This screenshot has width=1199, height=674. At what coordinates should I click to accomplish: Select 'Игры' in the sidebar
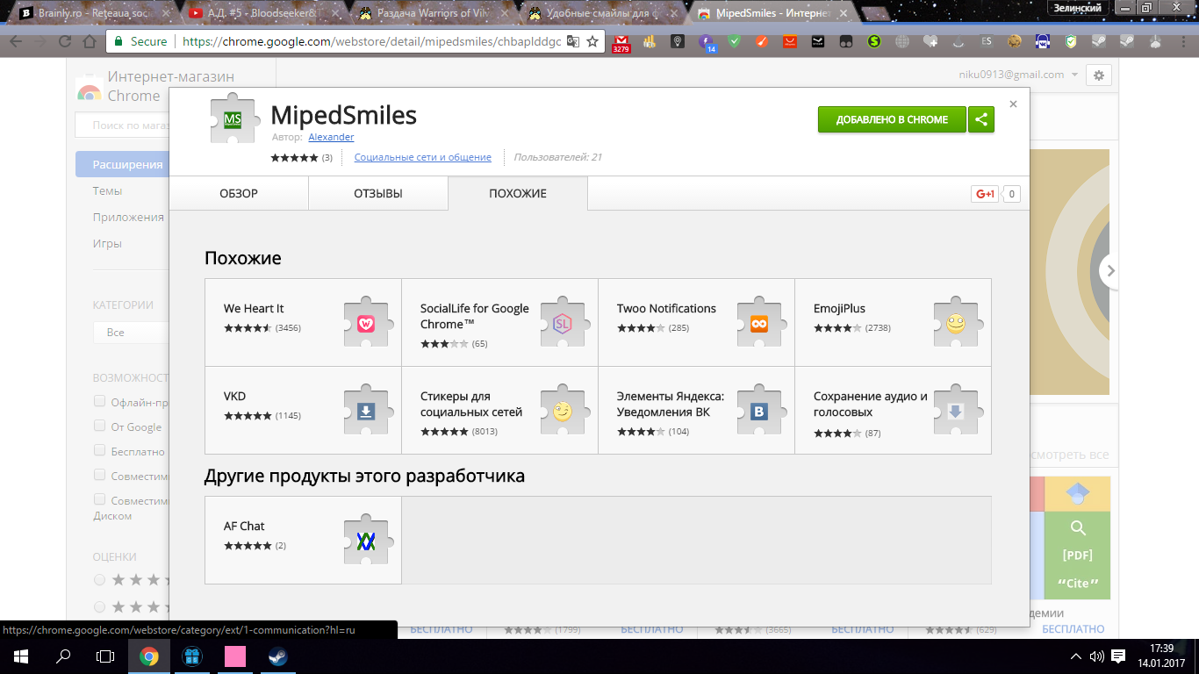pos(107,243)
